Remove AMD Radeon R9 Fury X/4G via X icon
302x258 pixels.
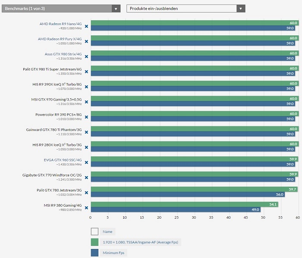point(86,41)
